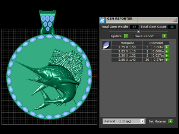The image size is (179, 134).
Task: Click the green arrow next to Update
Action: click(126, 36)
